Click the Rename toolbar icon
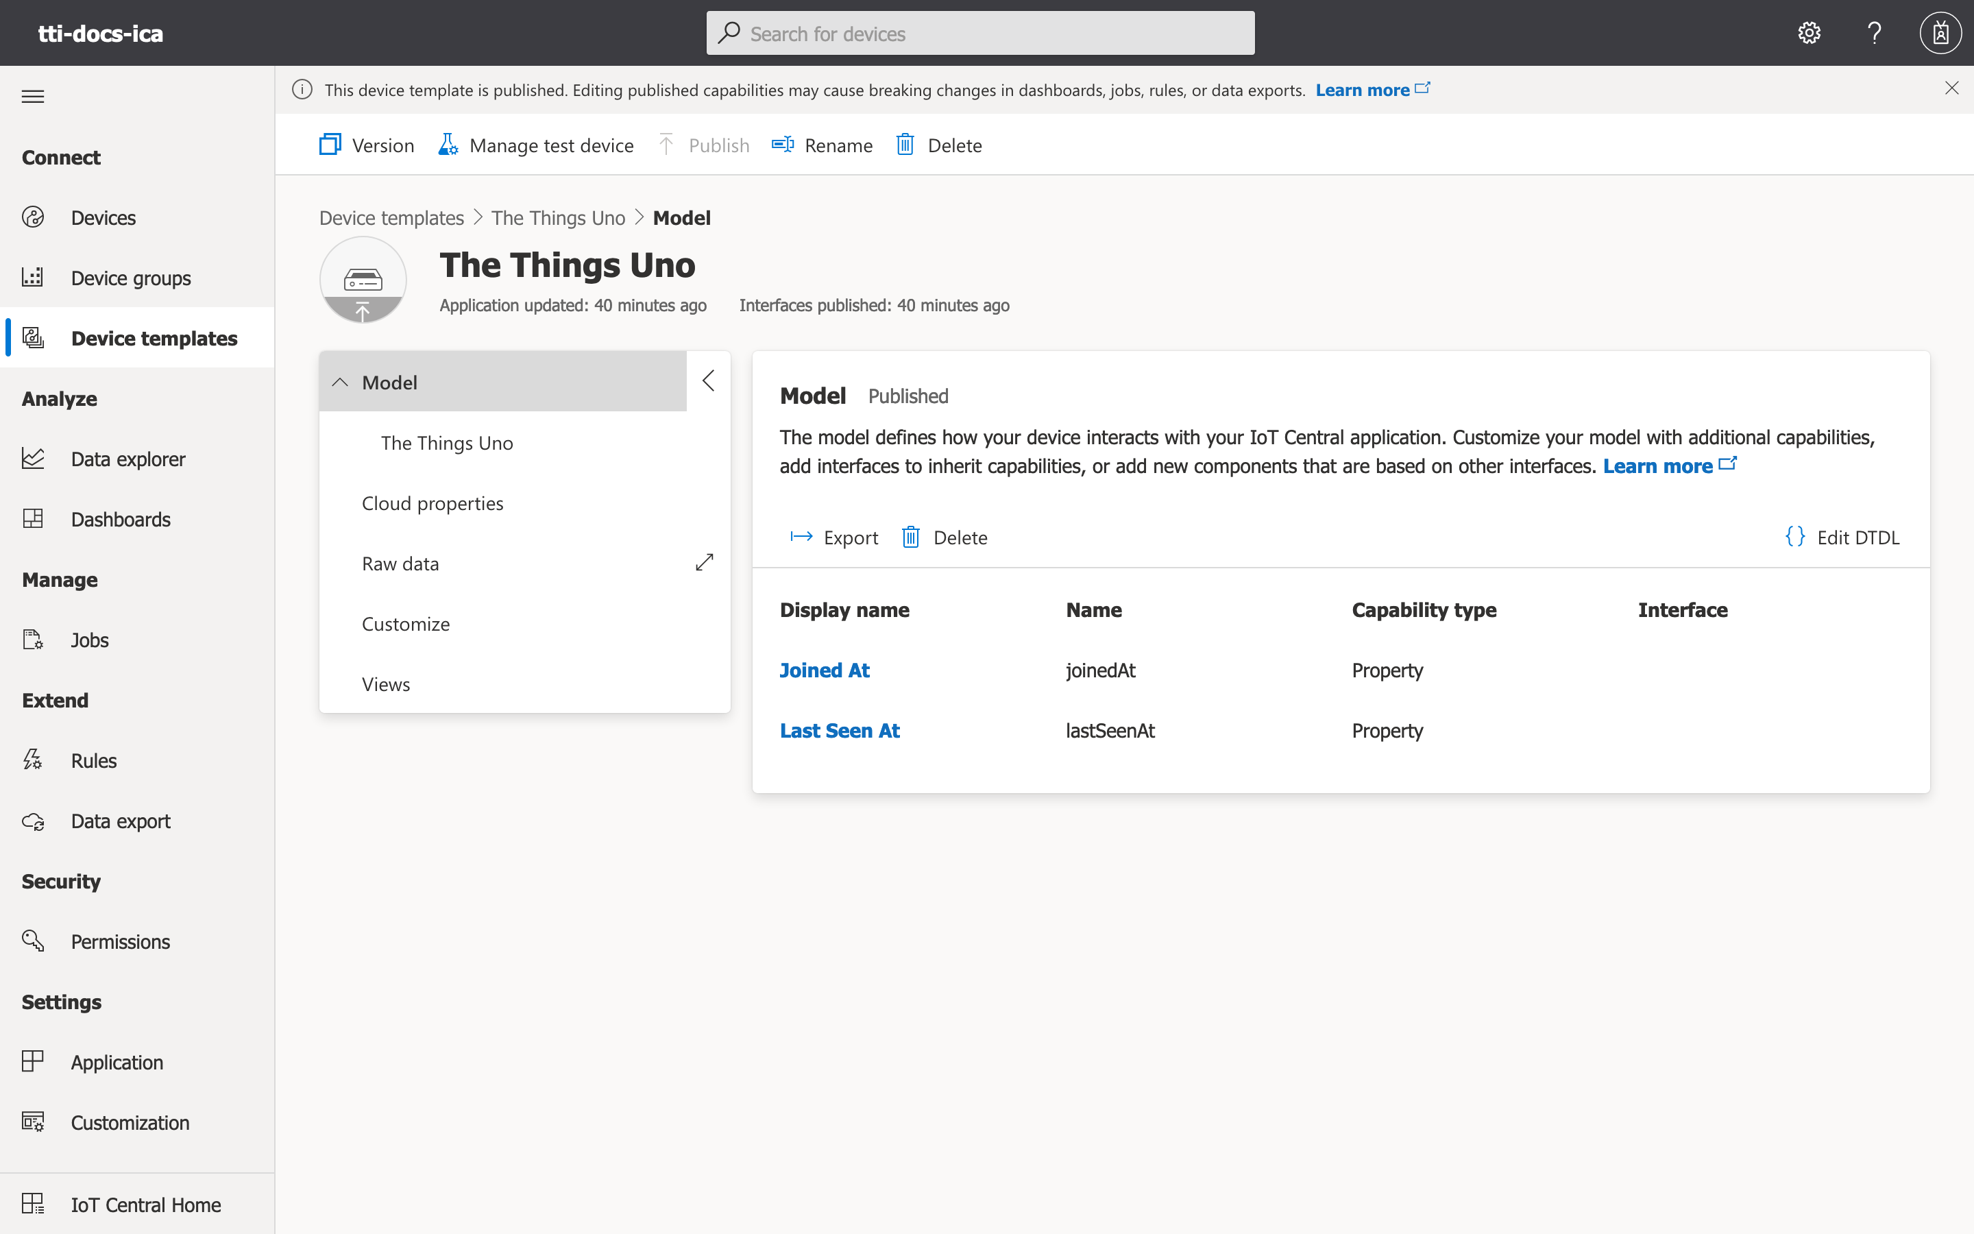The image size is (1974, 1234). click(x=783, y=145)
